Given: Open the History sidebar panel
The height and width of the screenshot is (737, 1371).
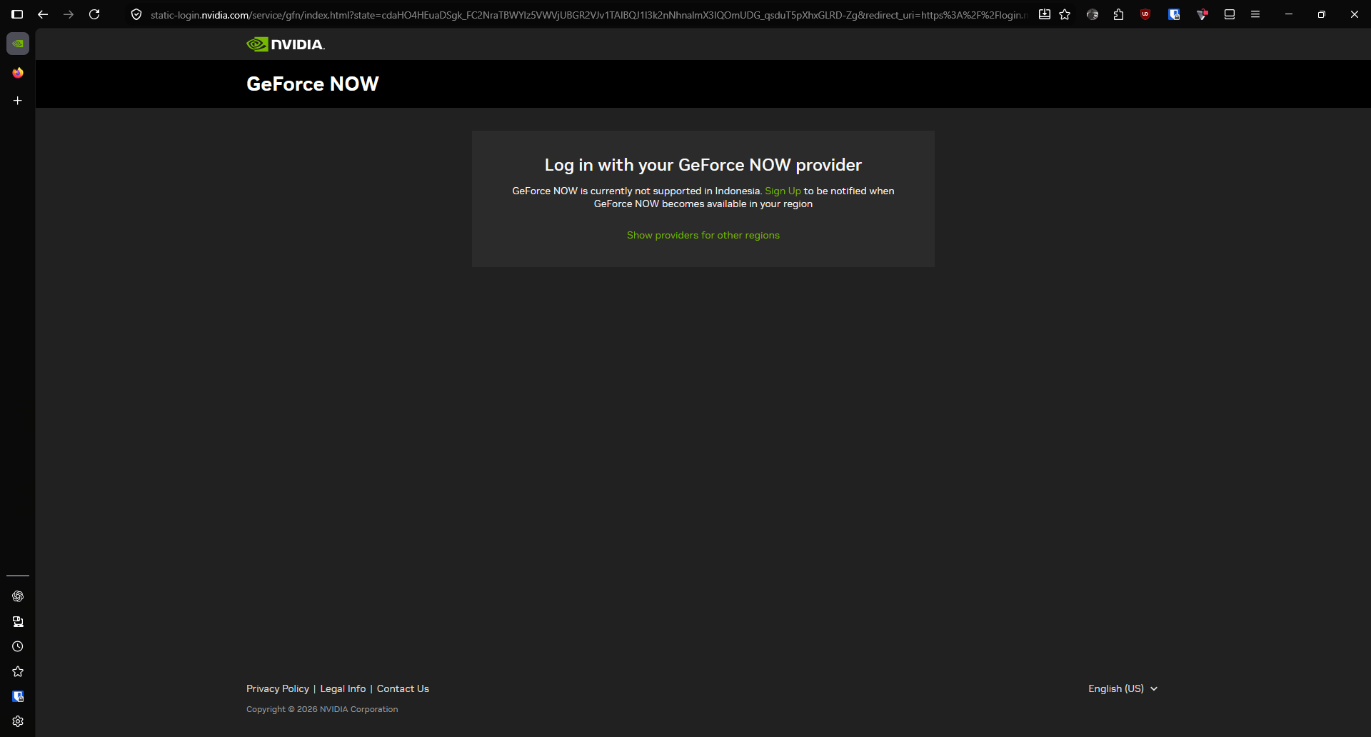Looking at the screenshot, I should pyautogui.click(x=18, y=646).
